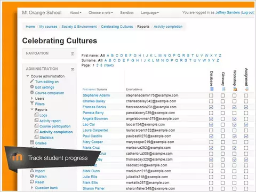The width and height of the screenshot is (256, 192).
Task: Go to page 2 of the report
Action: (97, 65)
